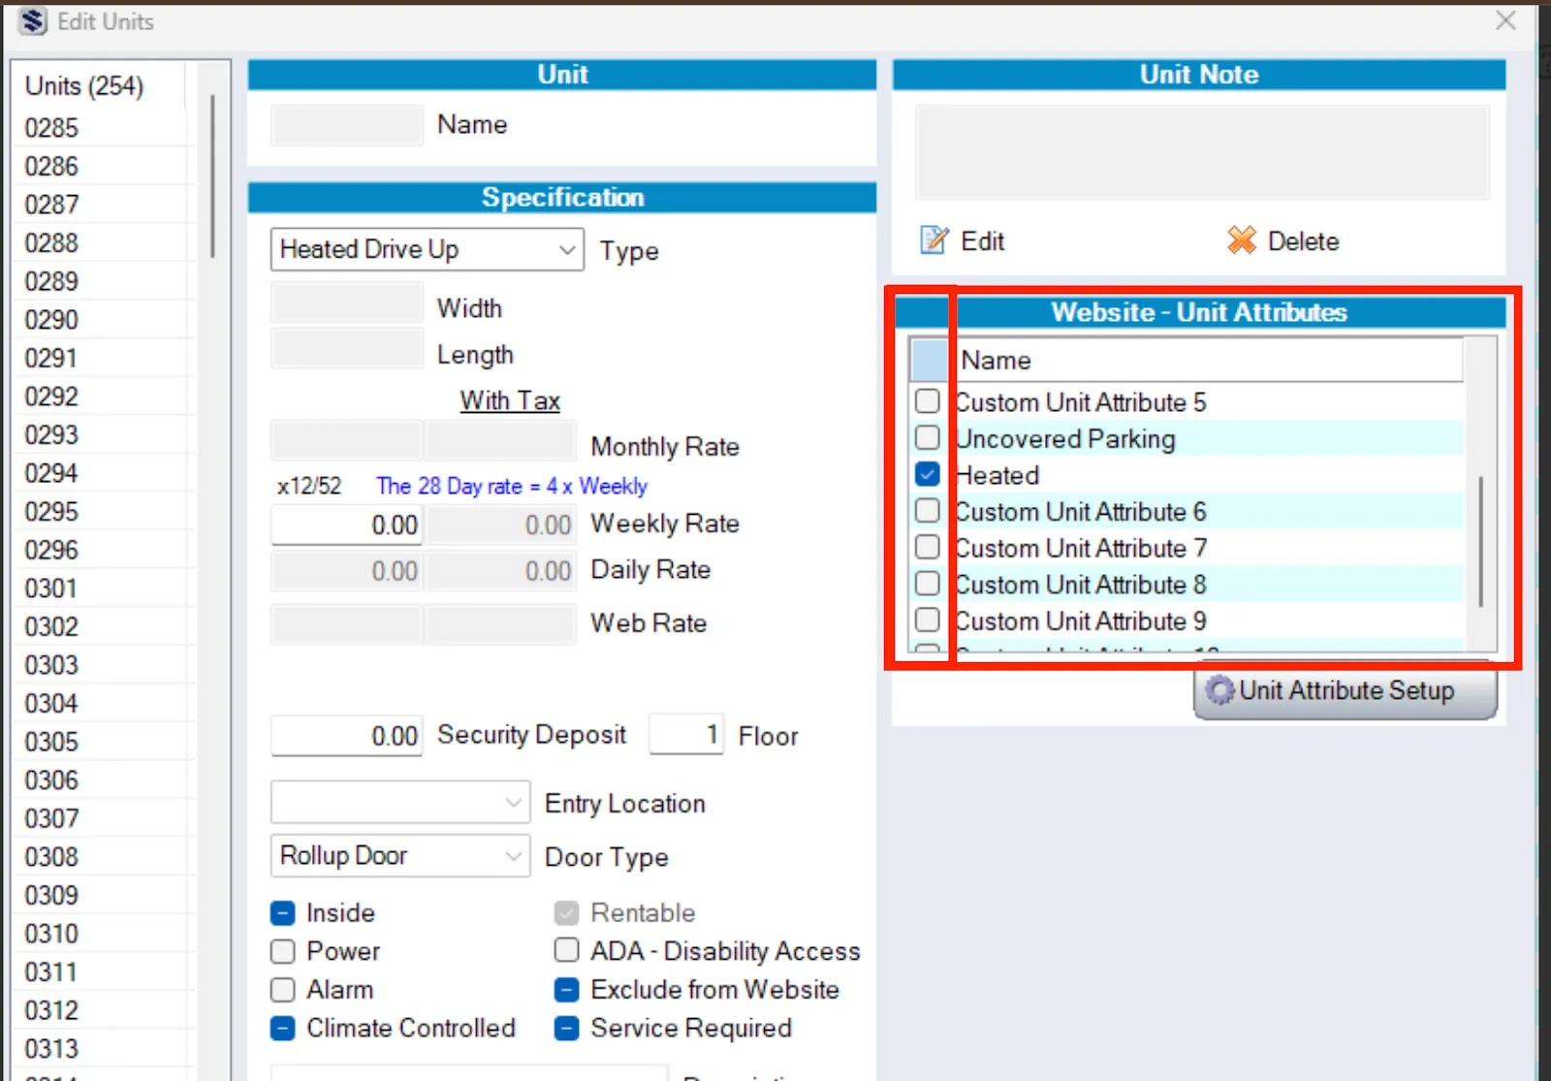The width and height of the screenshot is (1551, 1081).
Task: Enable the Alarm checkbox
Action: click(x=283, y=990)
